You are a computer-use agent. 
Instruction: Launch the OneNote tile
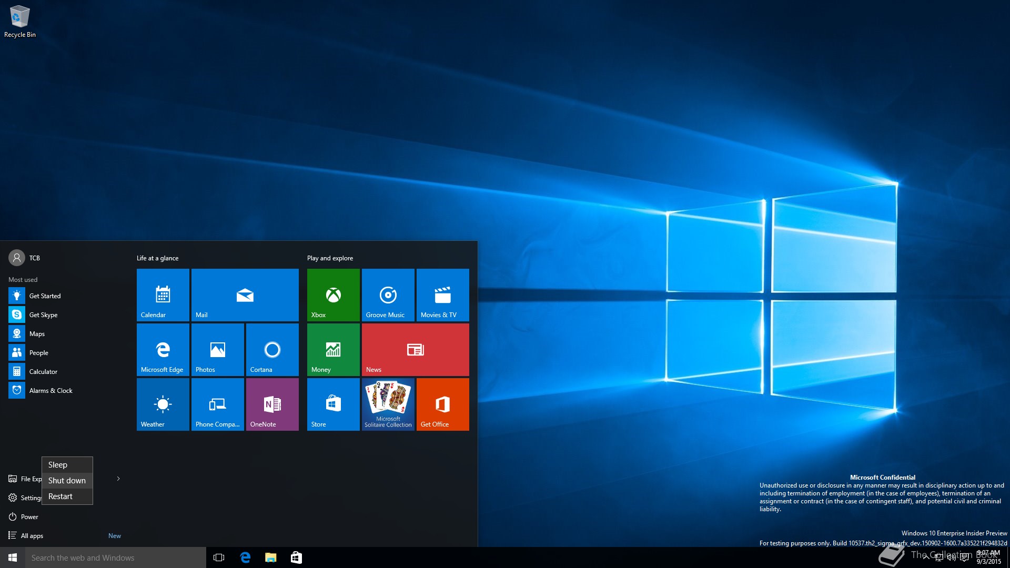272,404
